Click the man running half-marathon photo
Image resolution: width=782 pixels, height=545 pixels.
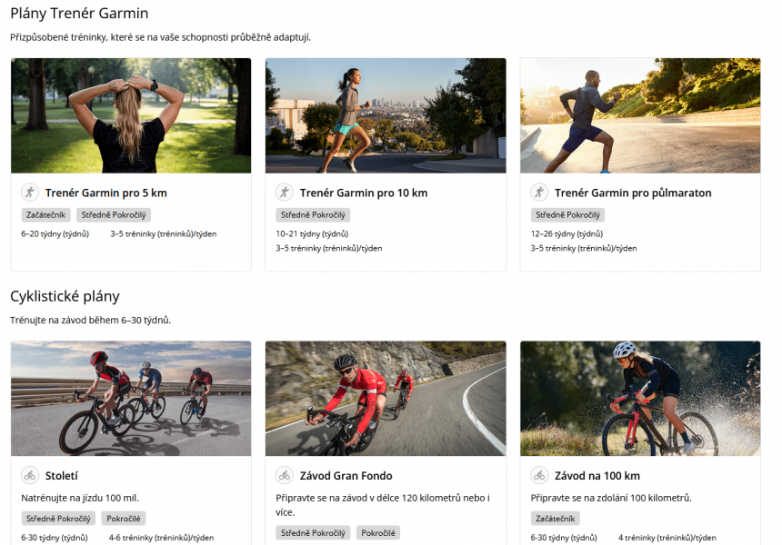pyautogui.click(x=640, y=115)
